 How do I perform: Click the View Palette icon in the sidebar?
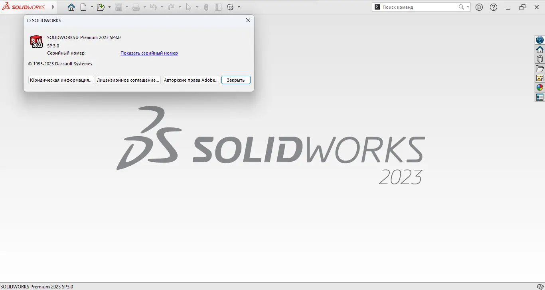[x=540, y=78]
